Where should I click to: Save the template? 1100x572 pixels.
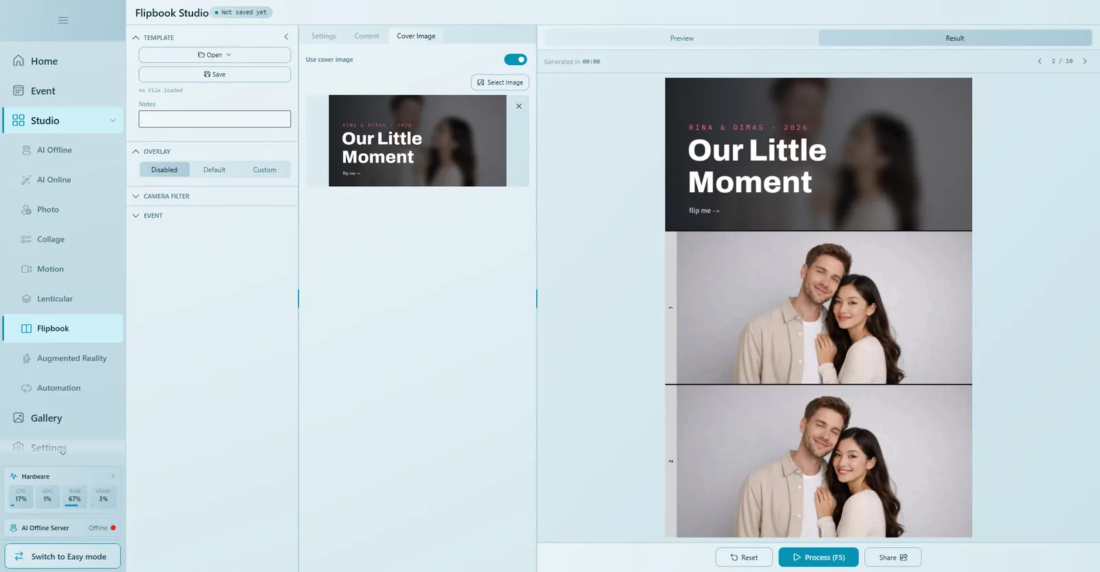click(x=214, y=74)
